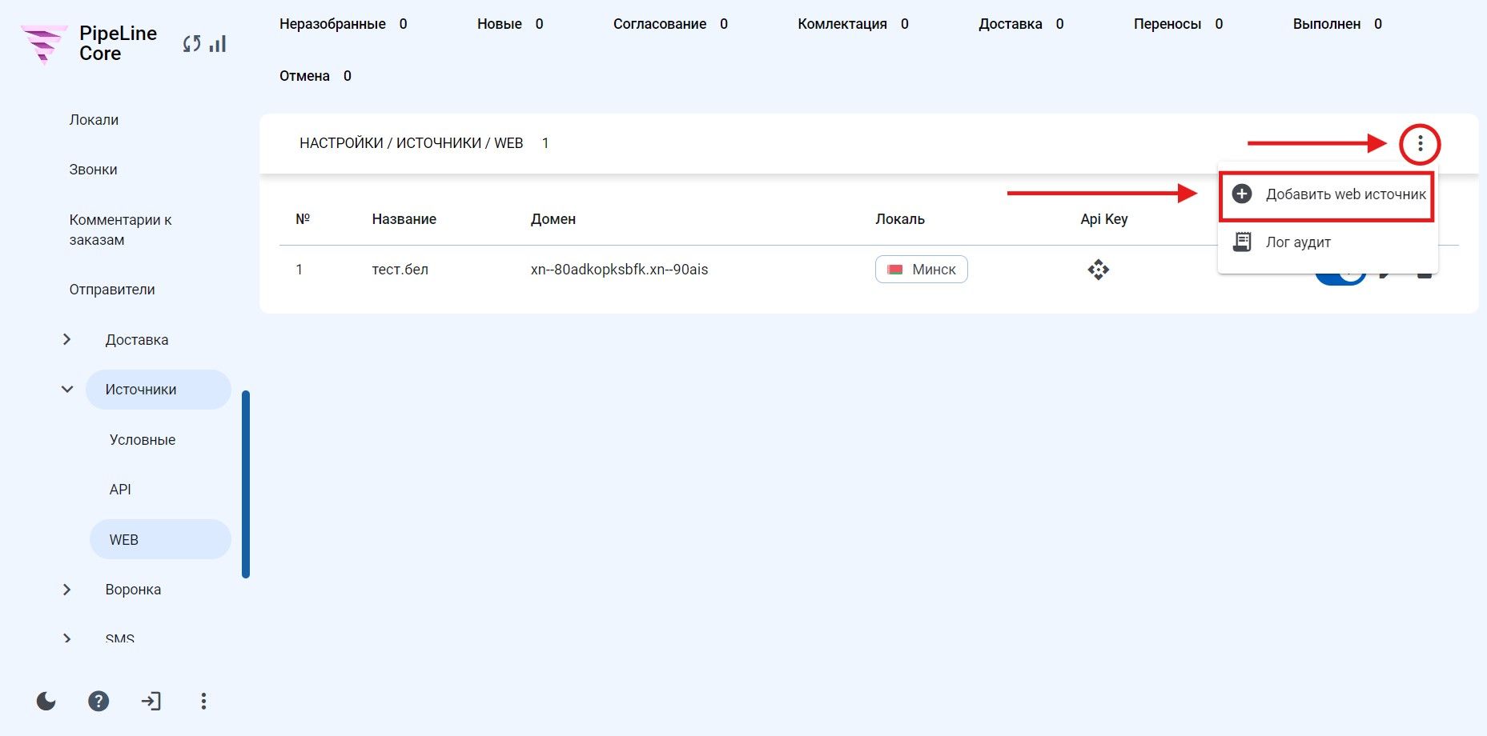This screenshot has height=736, width=1487.
Task: Open the Комлектация orders status
Action: pyautogui.click(x=853, y=24)
